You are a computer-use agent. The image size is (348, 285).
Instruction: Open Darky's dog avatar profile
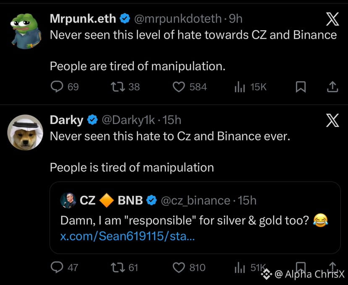click(x=25, y=132)
